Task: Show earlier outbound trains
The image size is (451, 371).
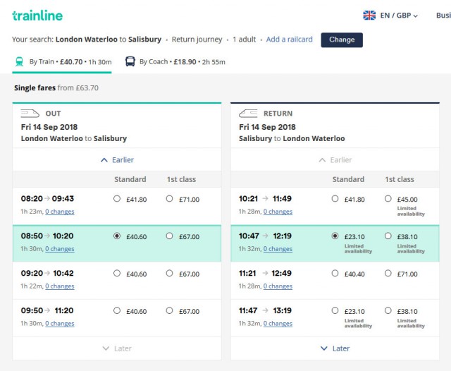Action: [117, 160]
